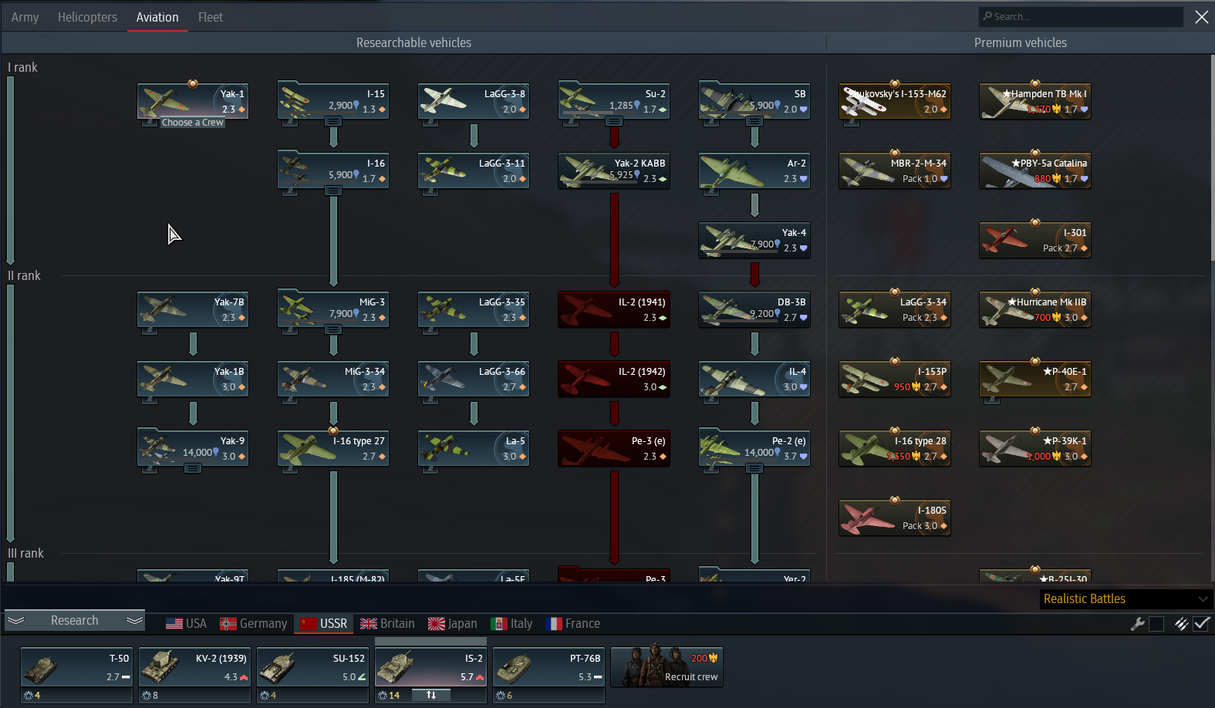Select the locked IL-2 (1941) card
1215x708 pixels.
click(614, 309)
